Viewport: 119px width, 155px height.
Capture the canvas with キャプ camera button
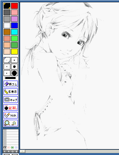coord(11,100)
